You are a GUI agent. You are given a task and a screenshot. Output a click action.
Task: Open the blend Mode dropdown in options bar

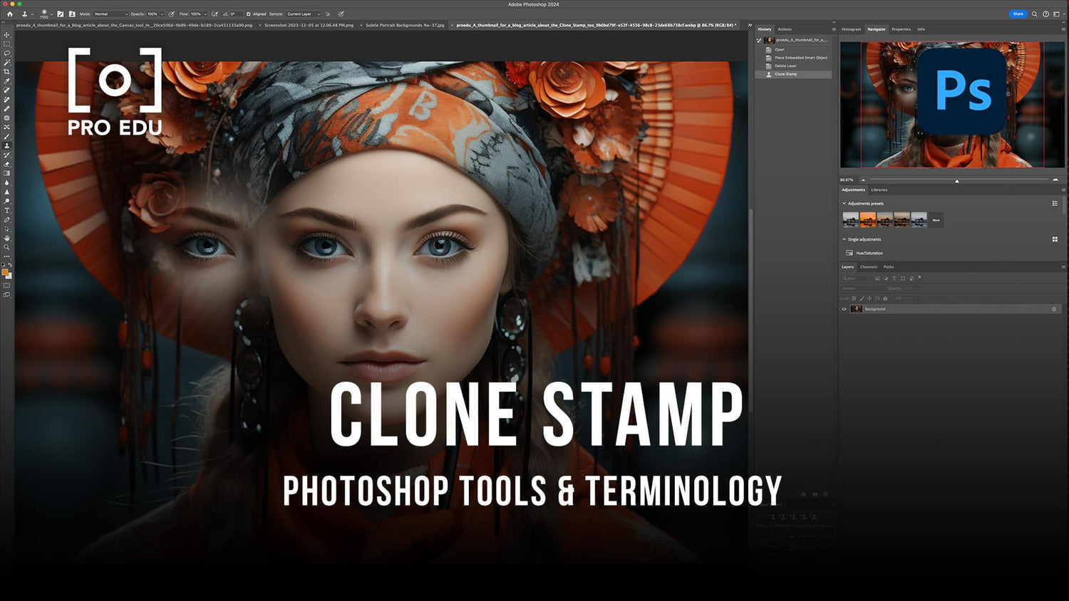[110, 14]
